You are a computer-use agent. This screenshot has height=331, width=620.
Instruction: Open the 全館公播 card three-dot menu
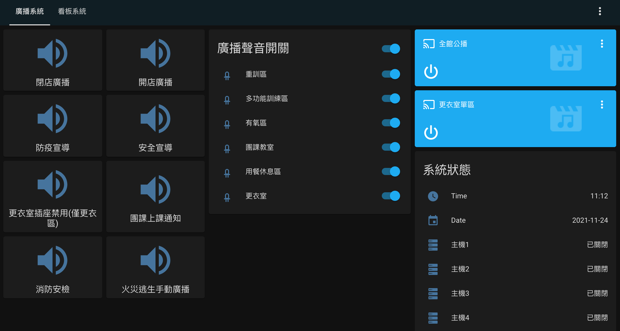point(602,44)
